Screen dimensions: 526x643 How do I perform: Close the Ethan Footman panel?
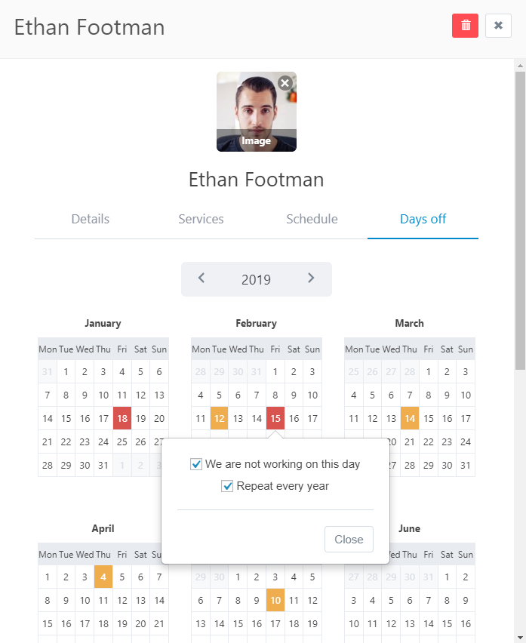[498, 26]
